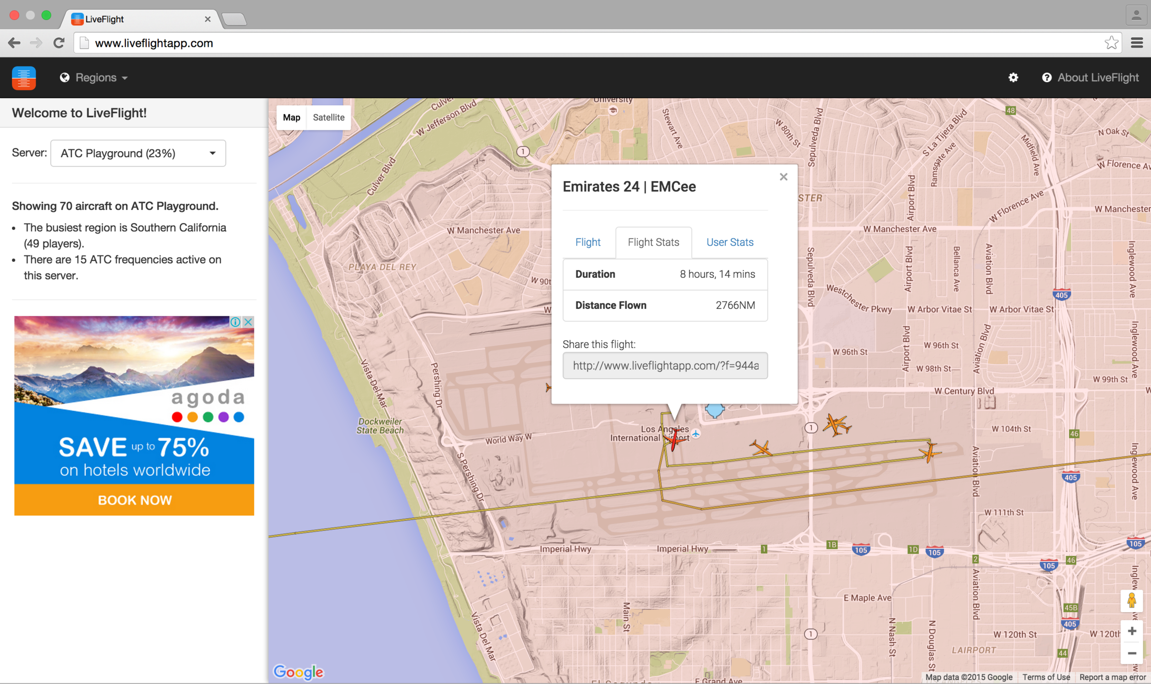1151x684 pixels.
Task: Click the share flight URL field
Action: [x=665, y=366]
